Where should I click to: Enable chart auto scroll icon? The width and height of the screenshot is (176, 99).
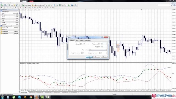coord(63,5)
